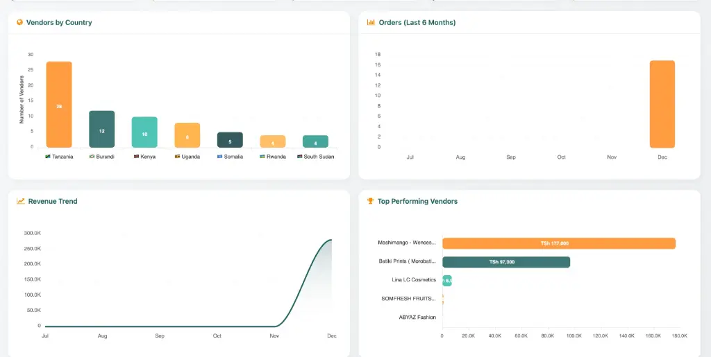This screenshot has height=357, width=711.
Task: Click the line chart icon beside Revenue Trend
Action: 21,202
